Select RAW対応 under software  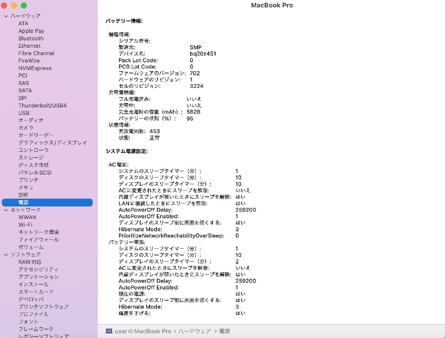(30, 262)
